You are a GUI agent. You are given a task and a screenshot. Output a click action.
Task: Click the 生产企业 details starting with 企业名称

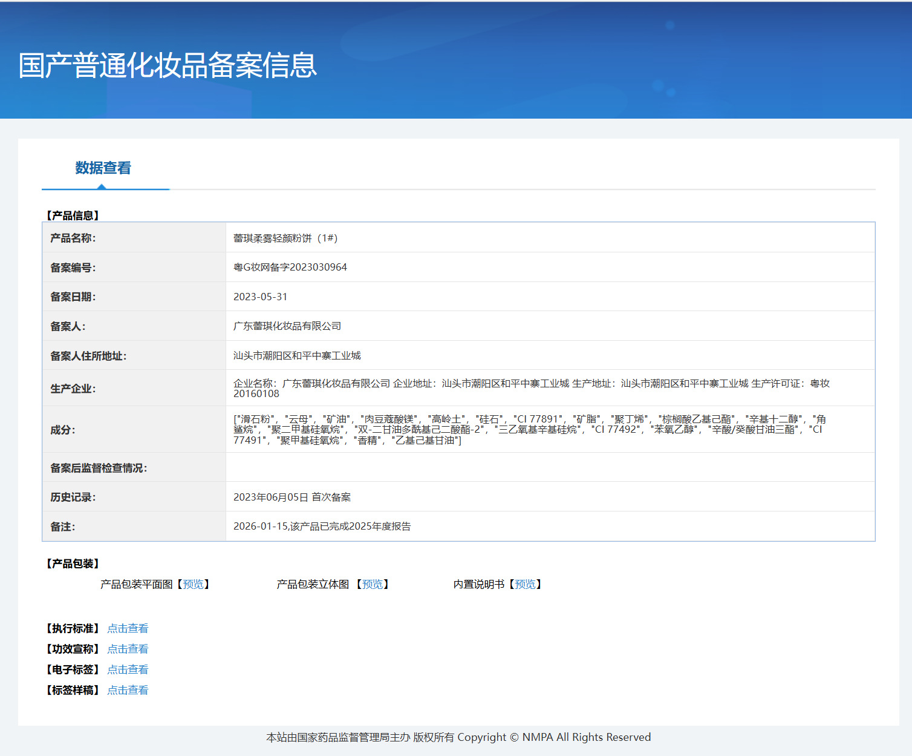(532, 388)
